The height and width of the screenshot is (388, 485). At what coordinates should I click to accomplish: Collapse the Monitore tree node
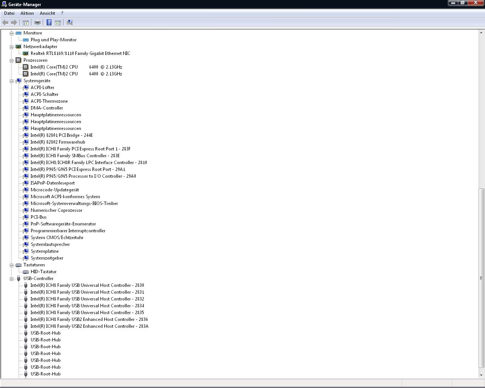pyautogui.click(x=12, y=33)
